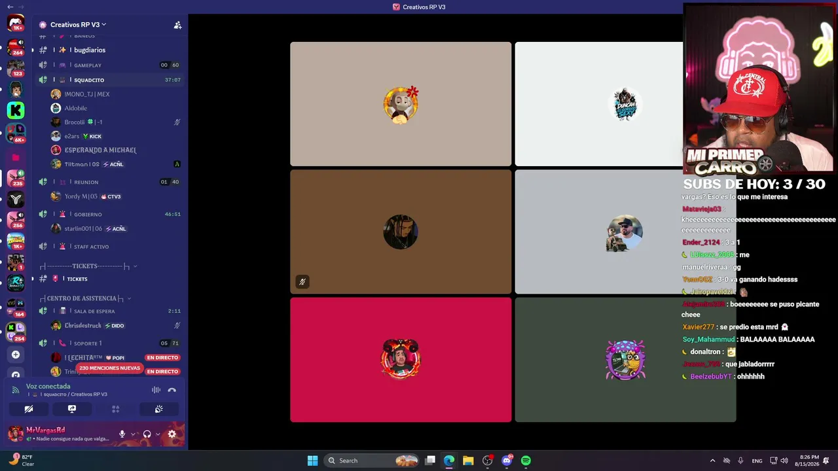Open microphone input options arrow
Viewport: 838px width, 471px height.
[x=133, y=434]
